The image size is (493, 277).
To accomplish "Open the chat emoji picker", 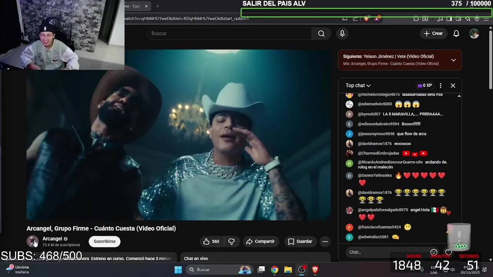I will point(434,252).
